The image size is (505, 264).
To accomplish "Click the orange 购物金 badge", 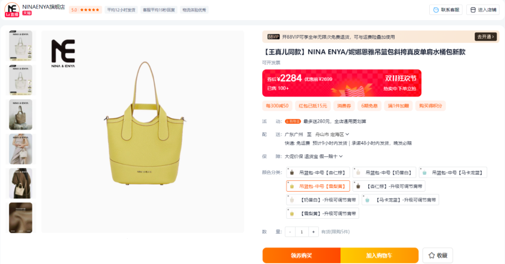I will tap(293, 121).
